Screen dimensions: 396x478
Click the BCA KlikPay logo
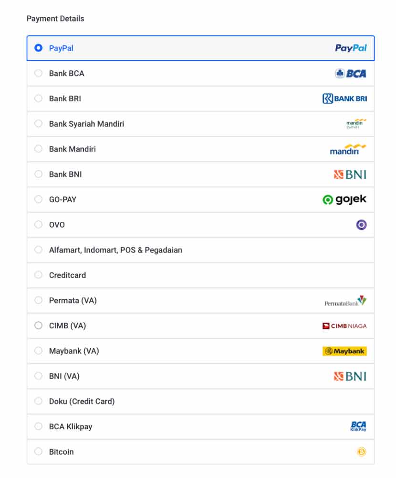tap(358, 426)
